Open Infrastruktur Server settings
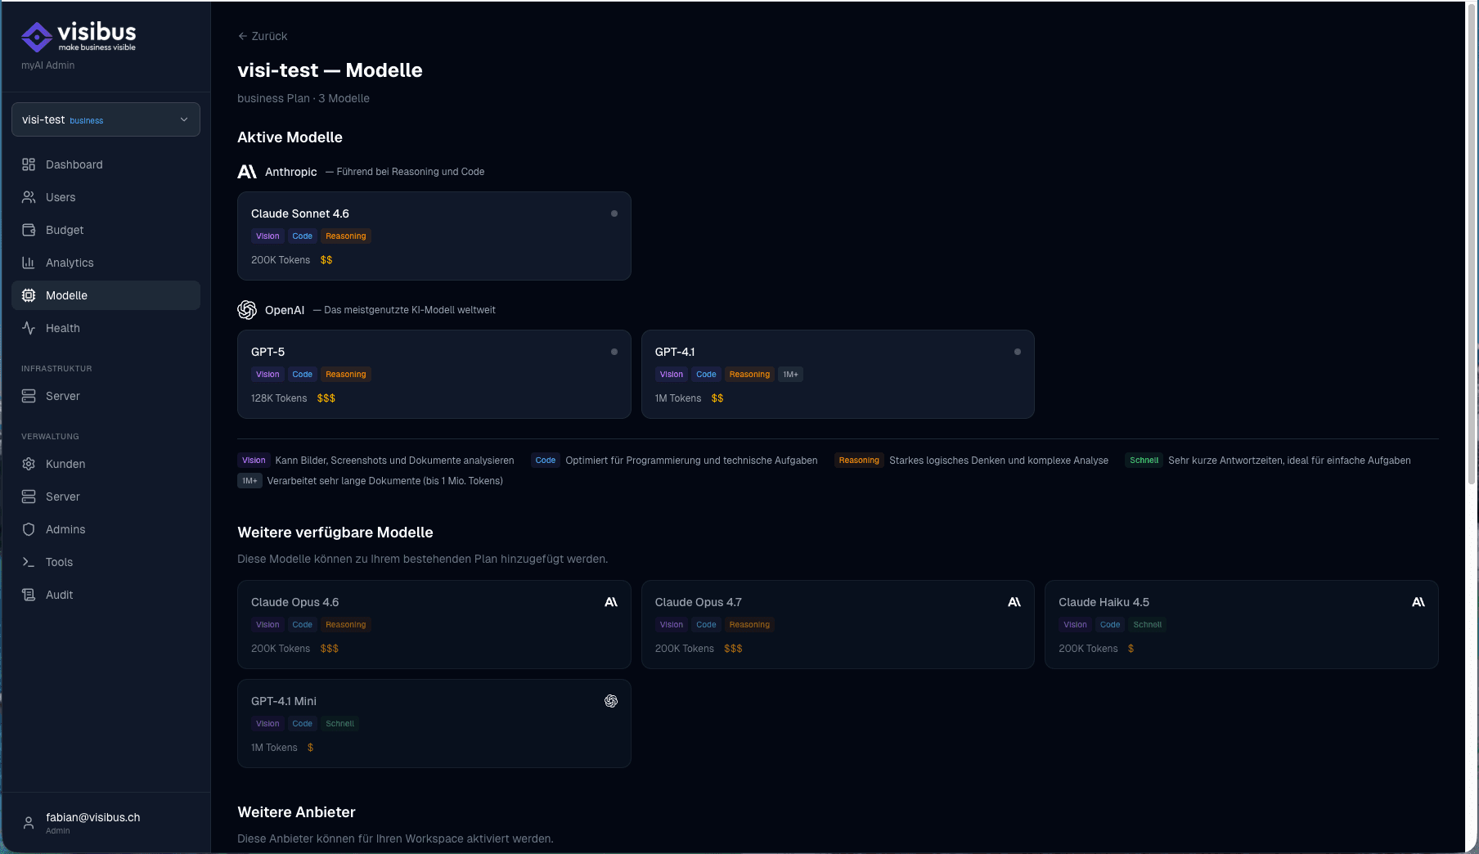The image size is (1479, 854). [x=60, y=396]
